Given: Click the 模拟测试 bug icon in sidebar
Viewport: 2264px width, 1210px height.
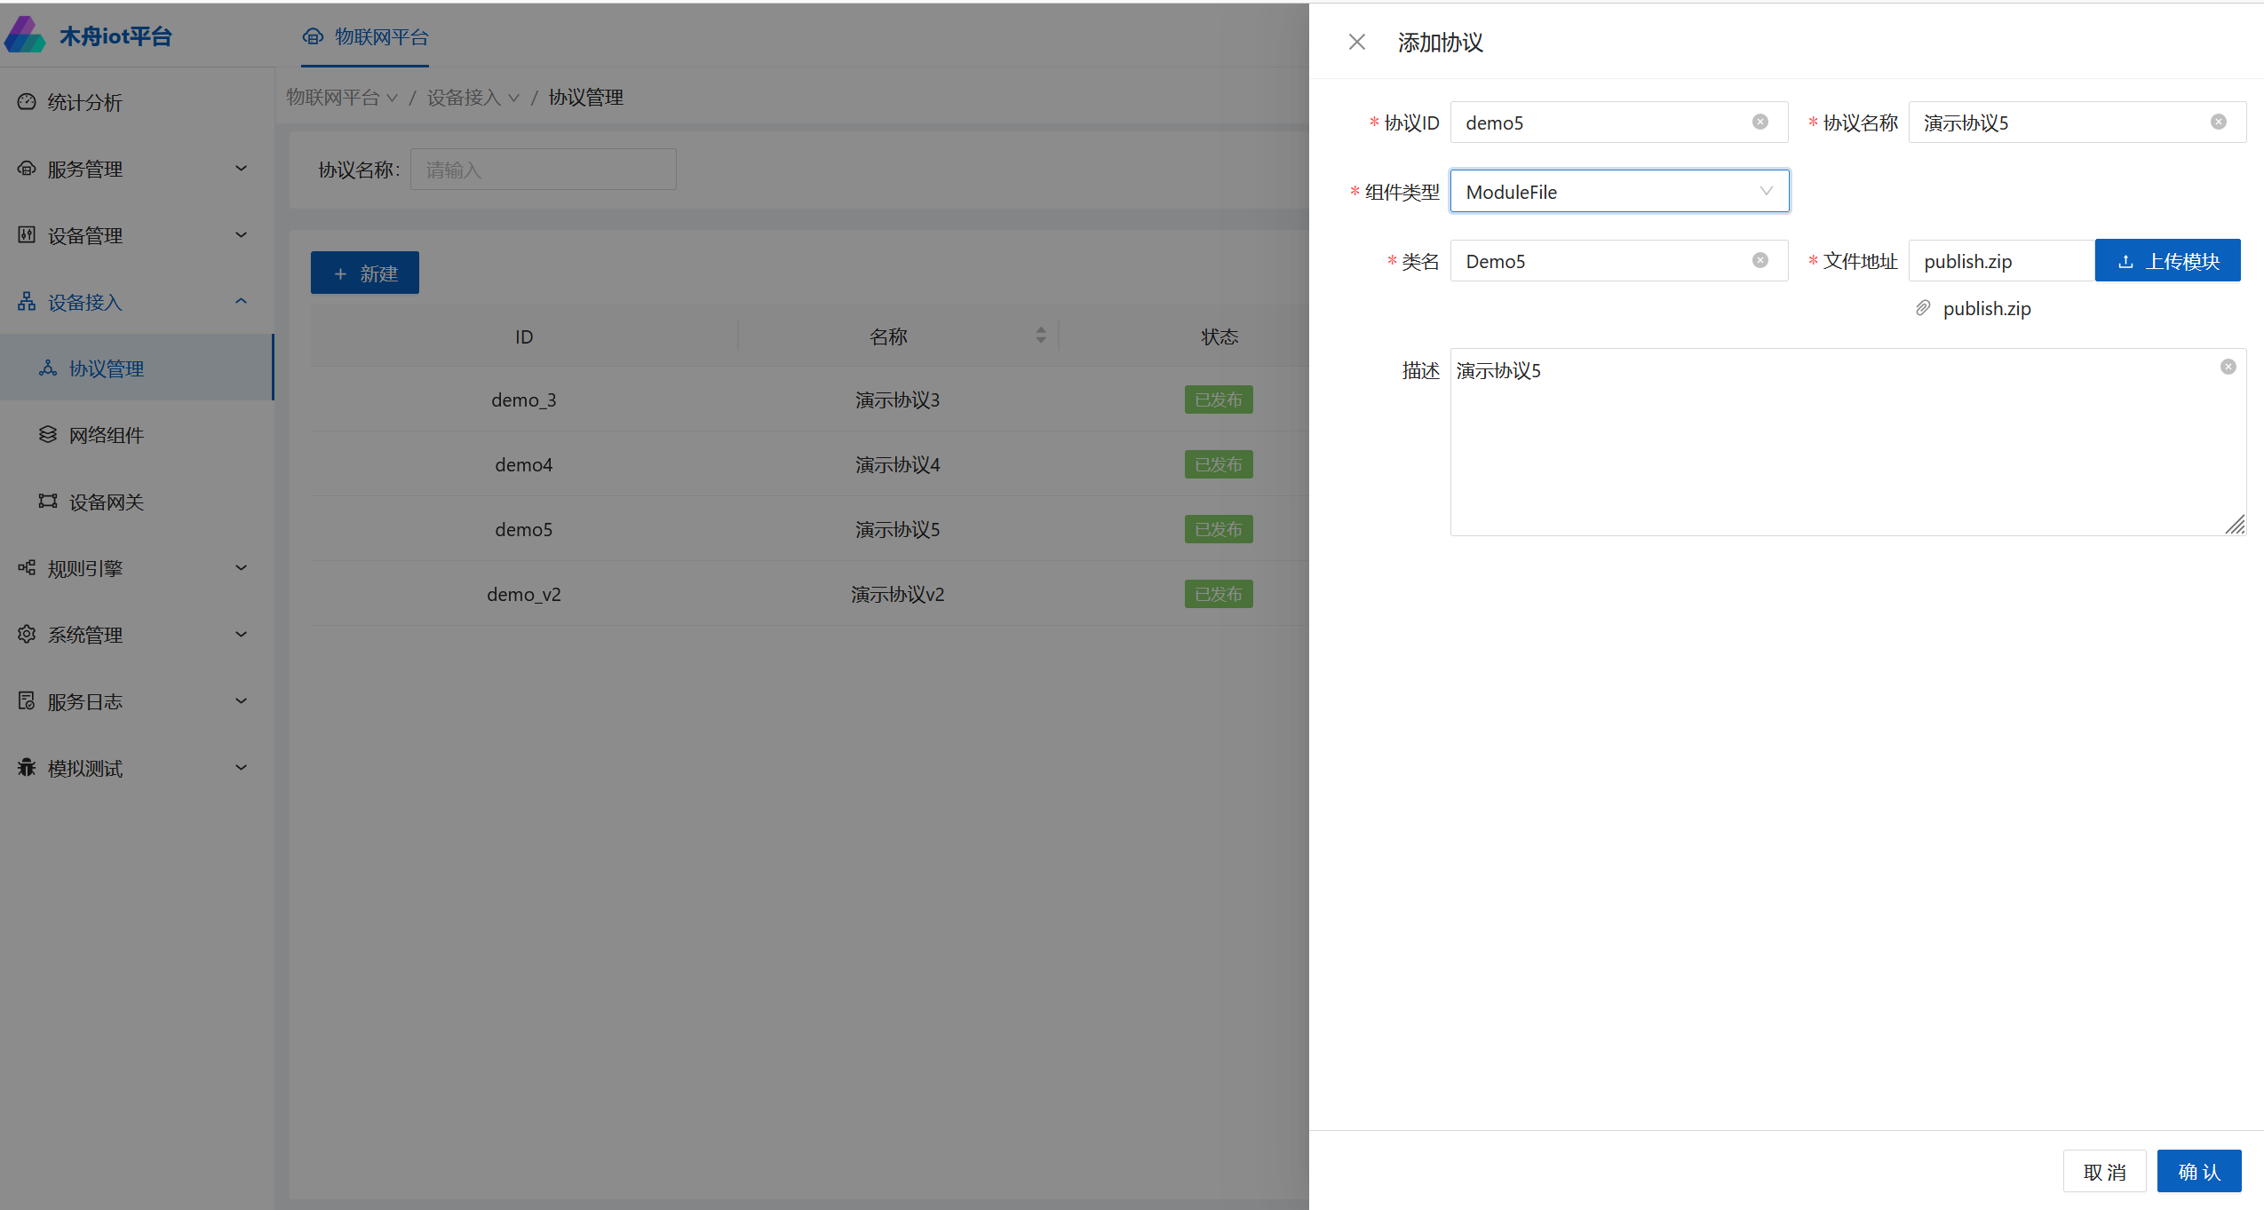Looking at the screenshot, I should pos(27,768).
